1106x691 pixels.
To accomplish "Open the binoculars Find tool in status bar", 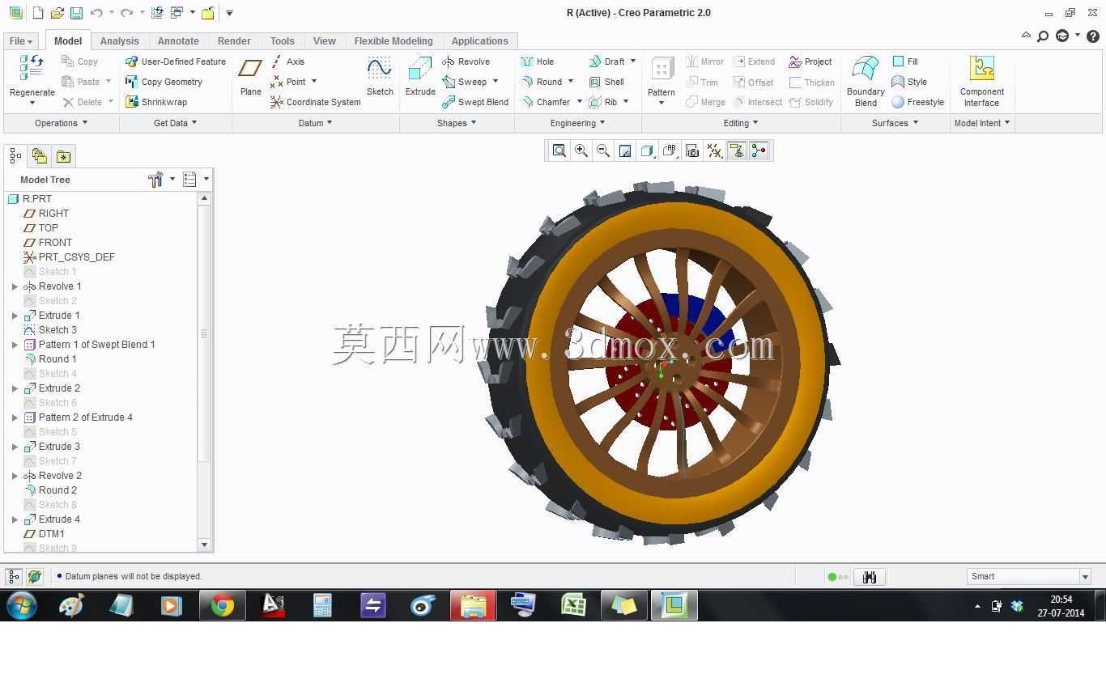I will coord(870,577).
